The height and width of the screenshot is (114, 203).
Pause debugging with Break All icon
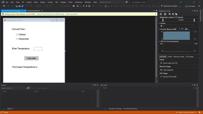point(84,6)
